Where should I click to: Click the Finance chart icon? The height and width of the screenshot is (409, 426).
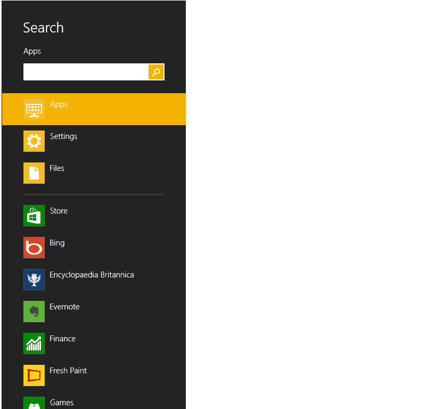pyautogui.click(x=34, y=343)
